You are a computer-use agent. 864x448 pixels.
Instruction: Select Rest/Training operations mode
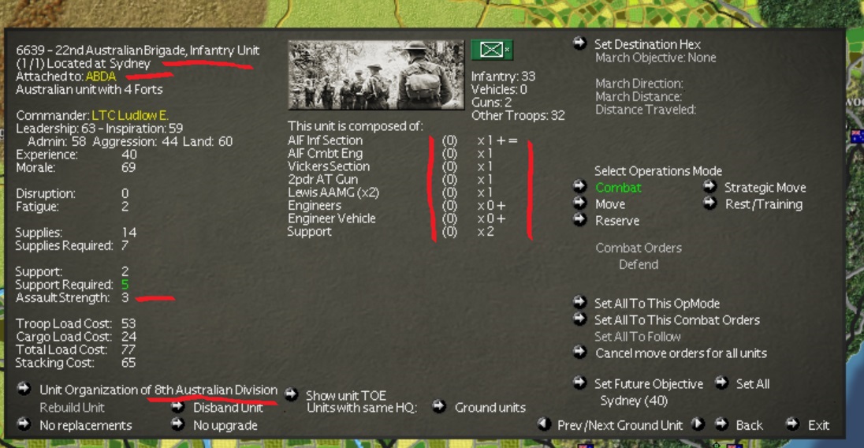click(764, 203)
